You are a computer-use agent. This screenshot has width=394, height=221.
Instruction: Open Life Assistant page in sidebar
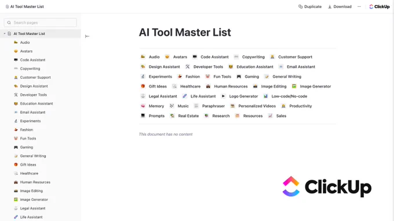[x=31, y=217]
